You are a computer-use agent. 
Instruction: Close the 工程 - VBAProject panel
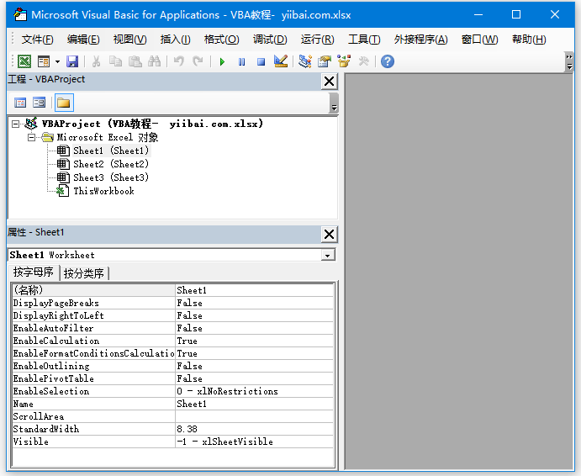coord(329,82)
